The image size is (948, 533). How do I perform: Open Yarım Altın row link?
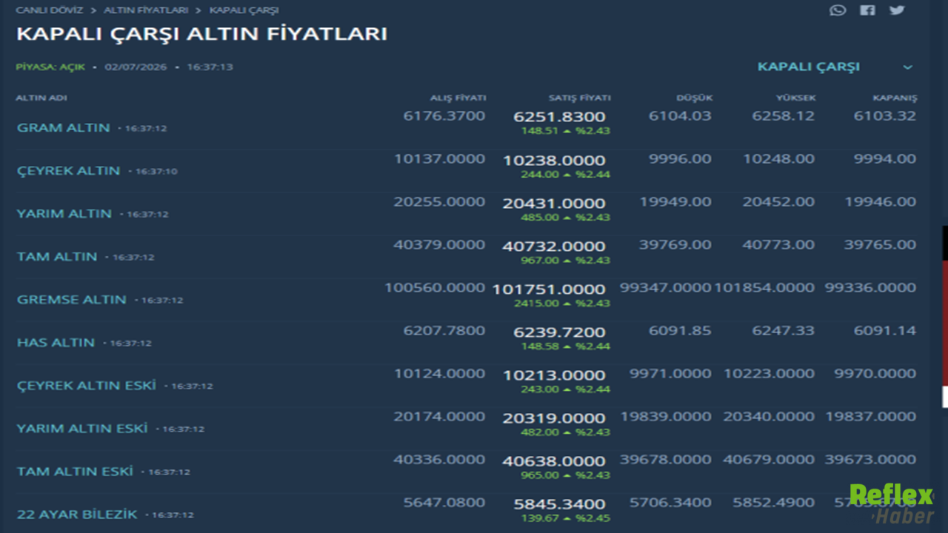64,213
